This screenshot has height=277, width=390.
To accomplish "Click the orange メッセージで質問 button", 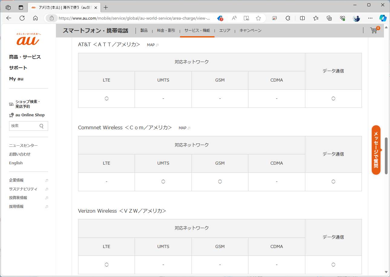I will point(376,151).
